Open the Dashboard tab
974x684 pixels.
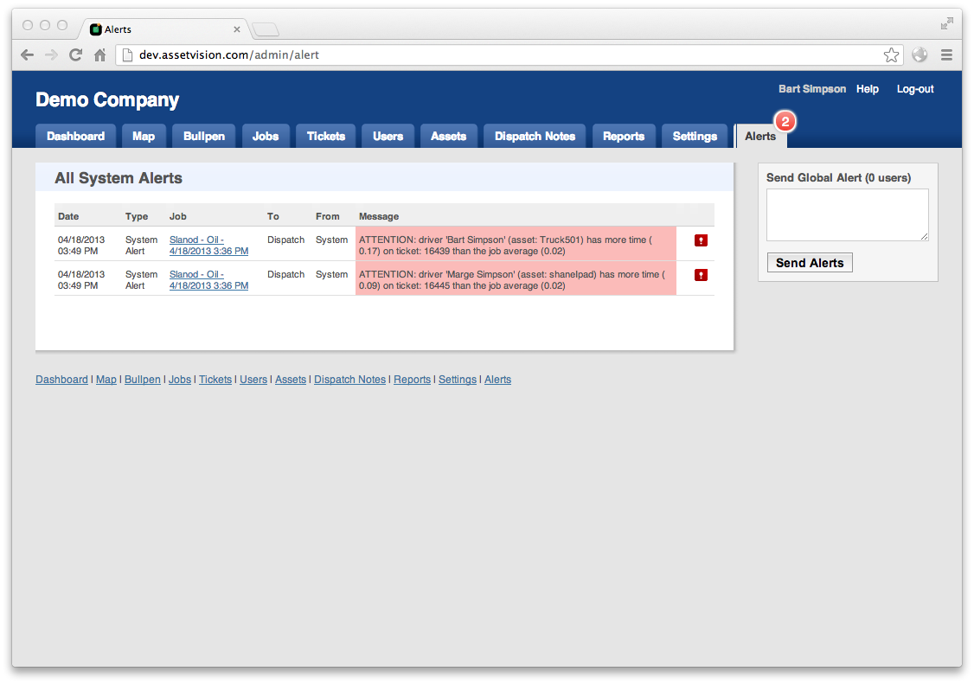75,137
